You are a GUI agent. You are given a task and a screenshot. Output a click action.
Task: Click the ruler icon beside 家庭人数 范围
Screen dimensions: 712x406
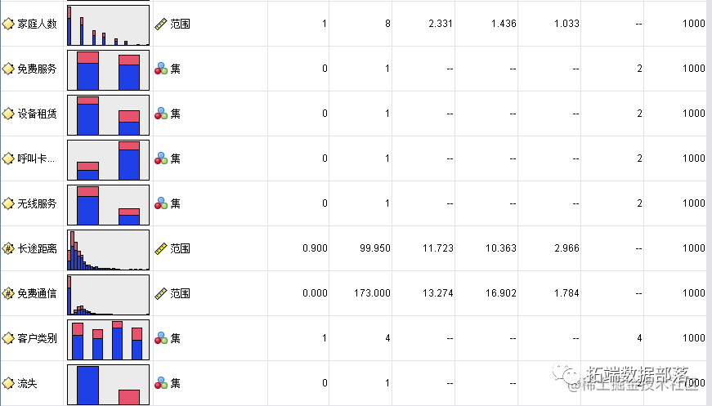coord(161,24)
